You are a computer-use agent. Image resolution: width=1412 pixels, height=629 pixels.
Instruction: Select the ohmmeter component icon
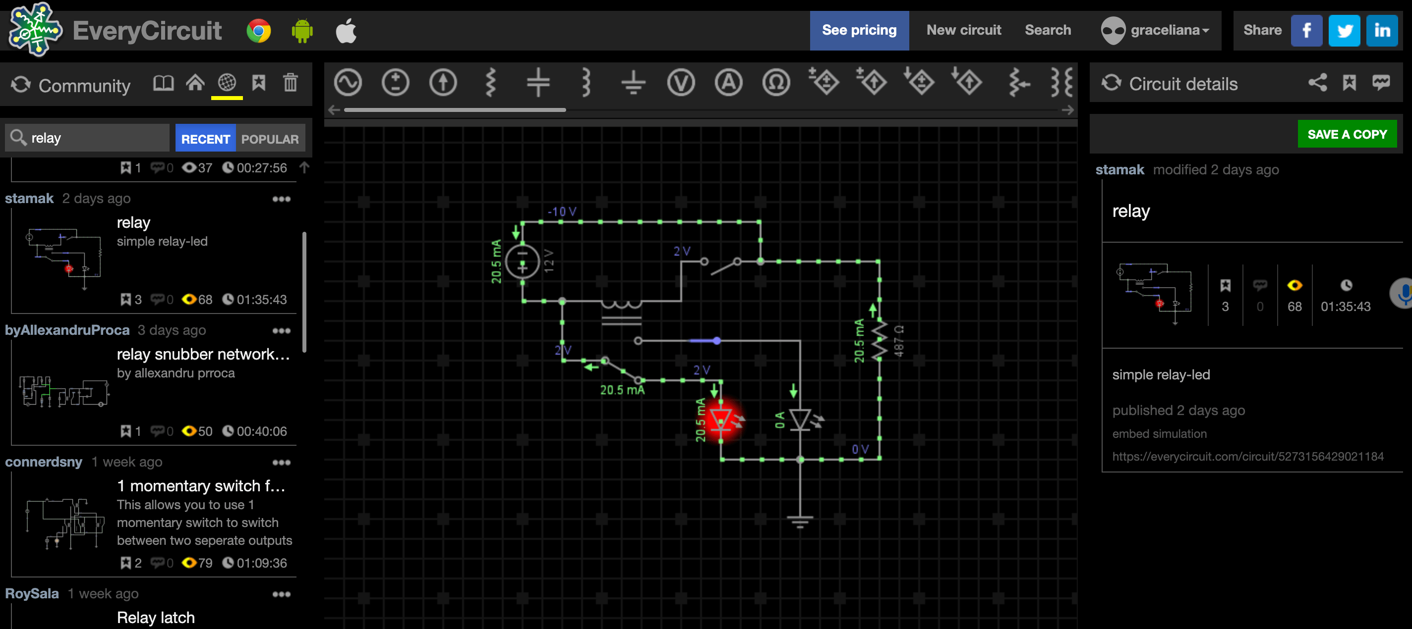tap(775, 83)
